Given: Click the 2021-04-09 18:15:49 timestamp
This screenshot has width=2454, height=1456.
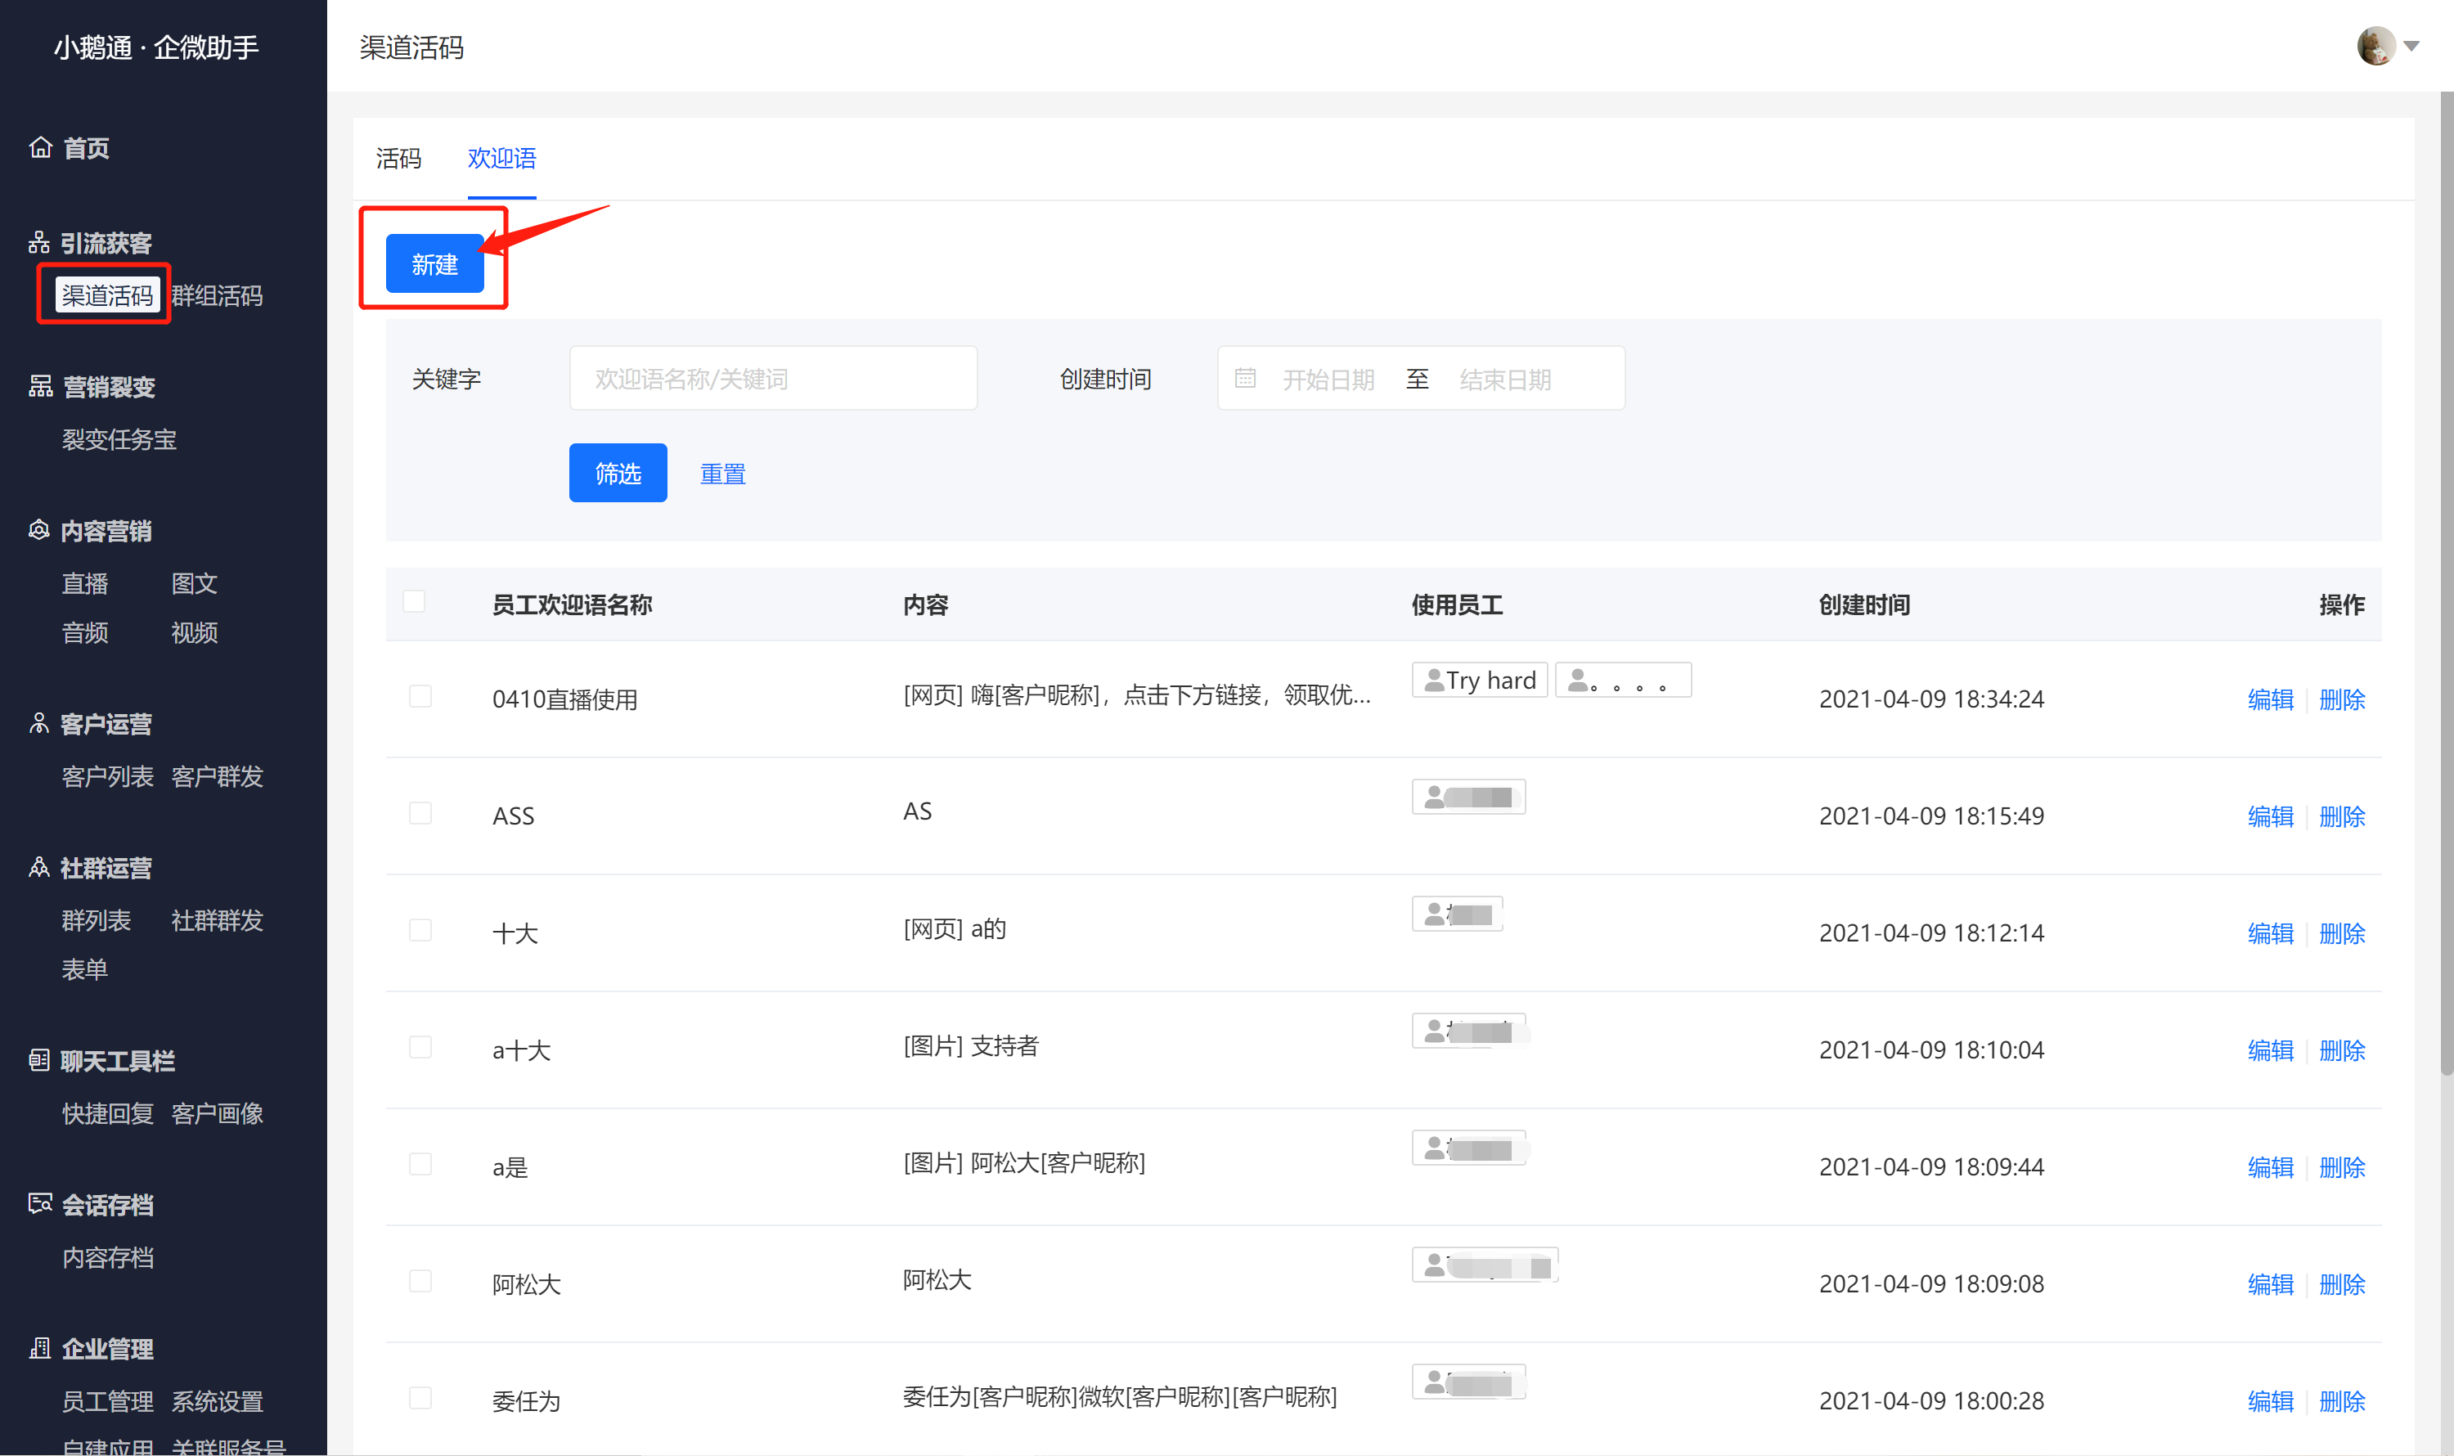Looking at the screenshot, I should pyautogui.click(x=1931, y=816).
